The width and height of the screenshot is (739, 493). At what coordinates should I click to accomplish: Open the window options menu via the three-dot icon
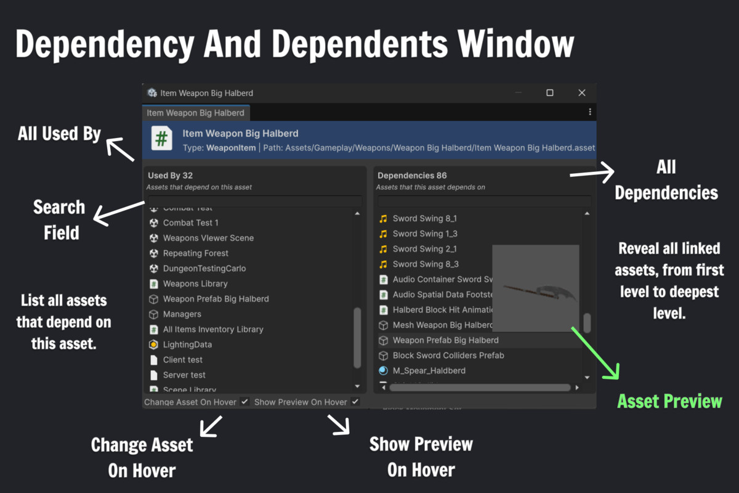point(590,113)
